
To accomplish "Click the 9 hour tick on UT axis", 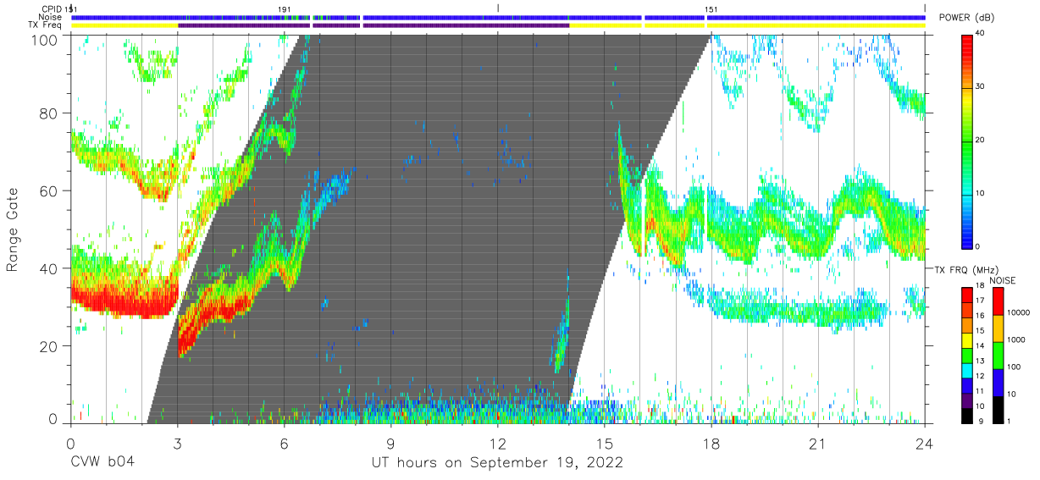I will pos(390,443).
